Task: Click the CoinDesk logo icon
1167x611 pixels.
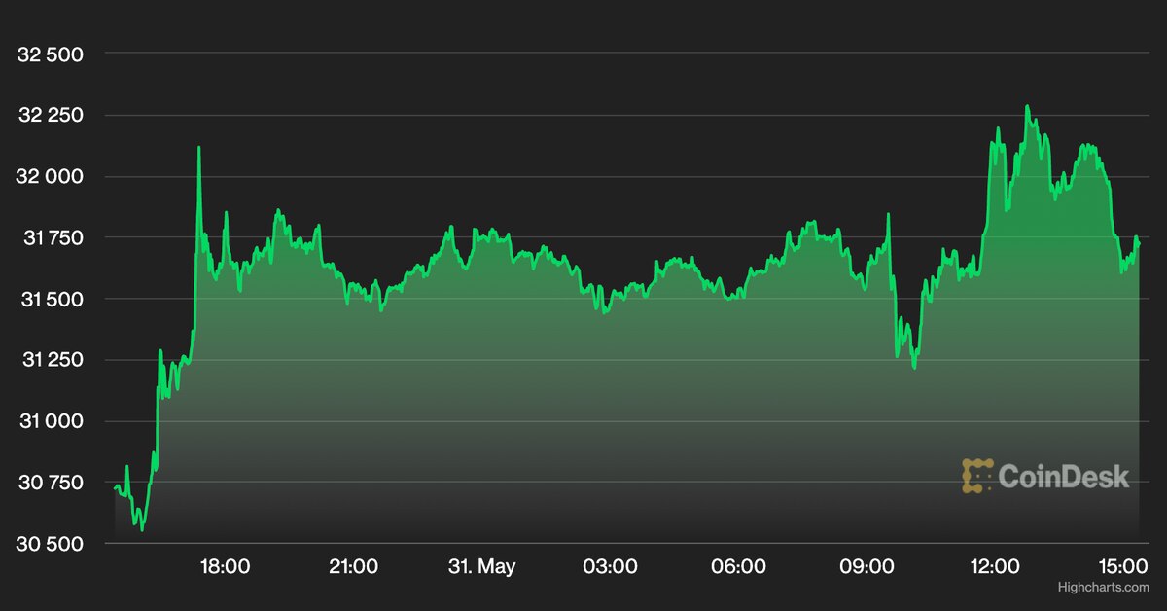Action: [977, 476]
